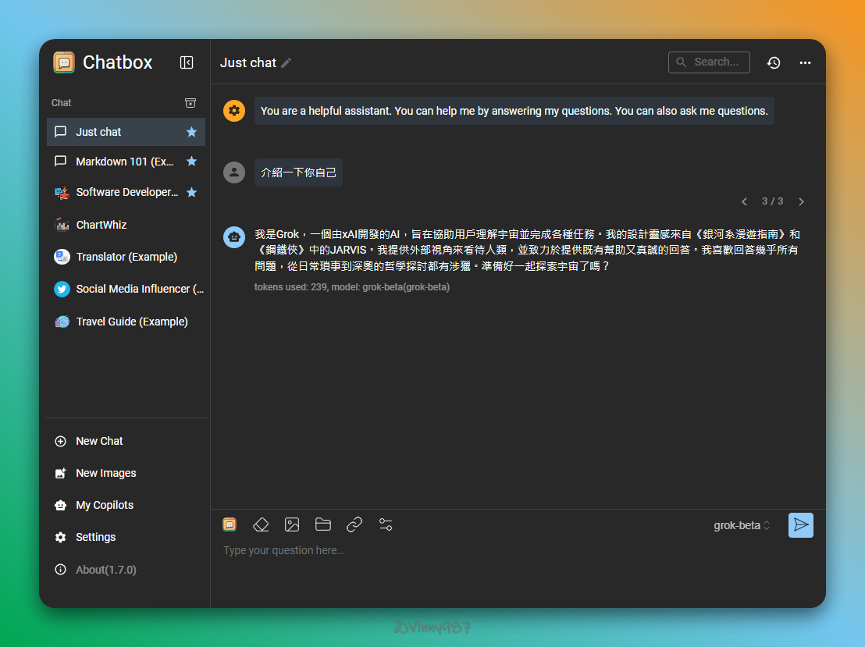Screen dimensions: 865x647
Task: Unstar the Markdown 101 chat
Action: 191,162
